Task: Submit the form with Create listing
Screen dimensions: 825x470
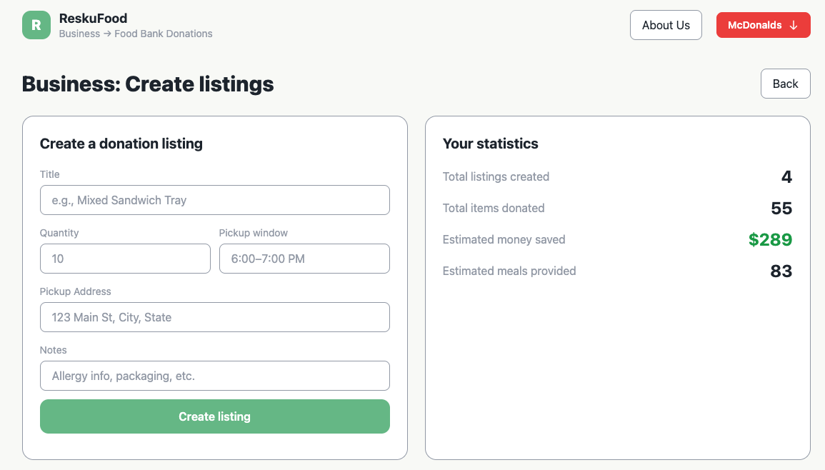Action: tap(214, 416)
